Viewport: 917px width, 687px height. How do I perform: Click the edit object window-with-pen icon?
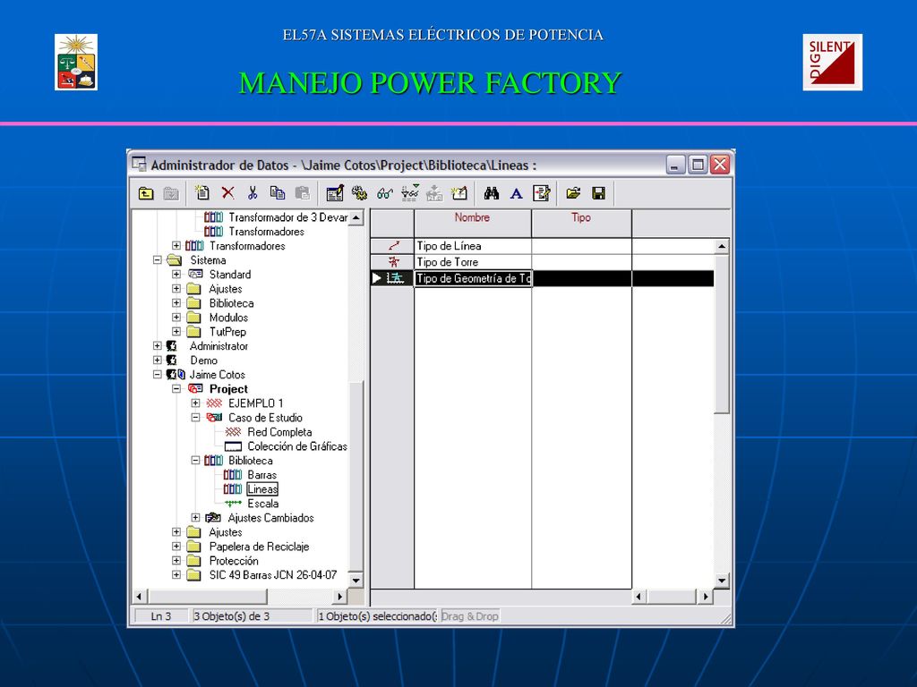click(x=335, y=193)
